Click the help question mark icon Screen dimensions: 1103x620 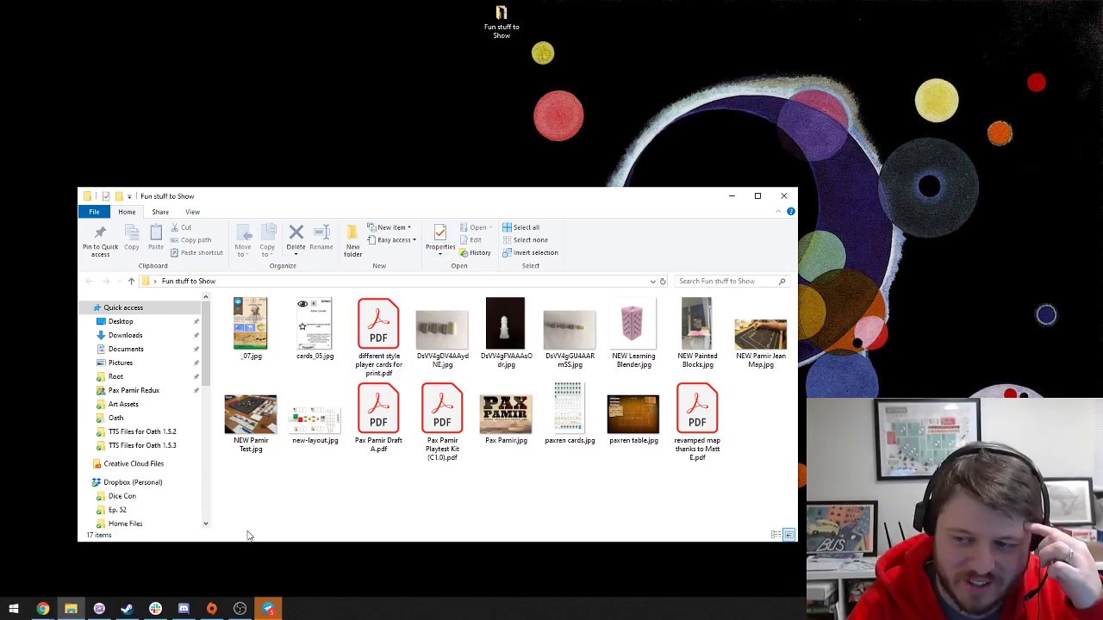pyautogui.click(x=790, y=212)
